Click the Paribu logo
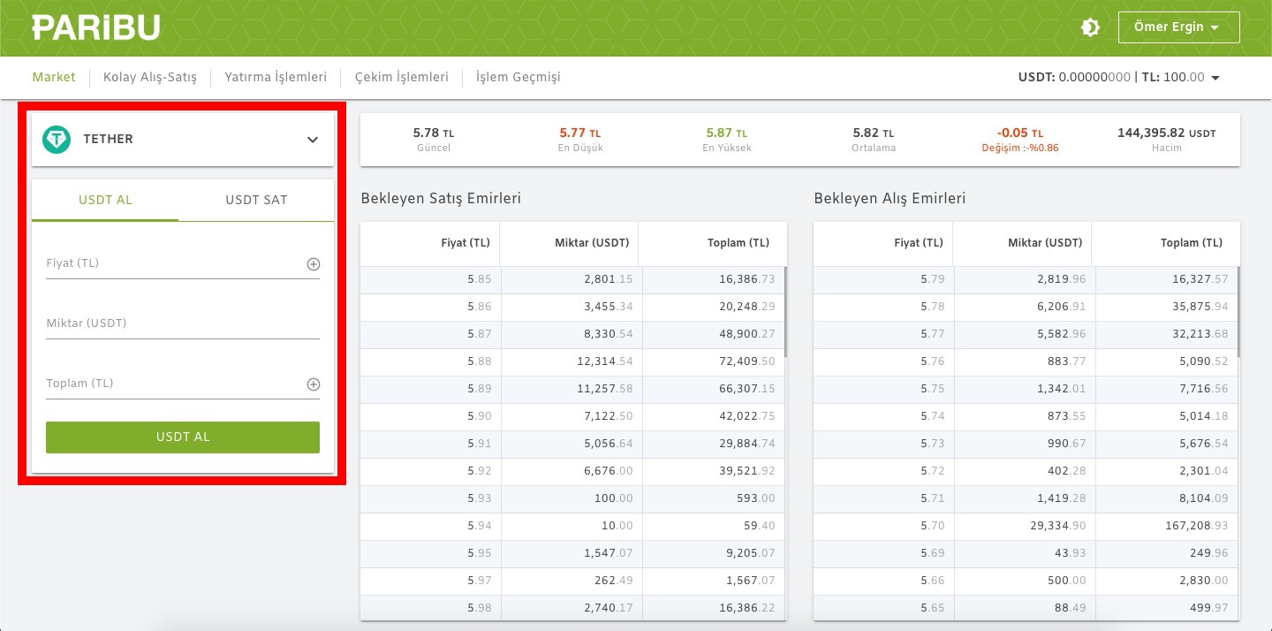 [x=96, y=27]
